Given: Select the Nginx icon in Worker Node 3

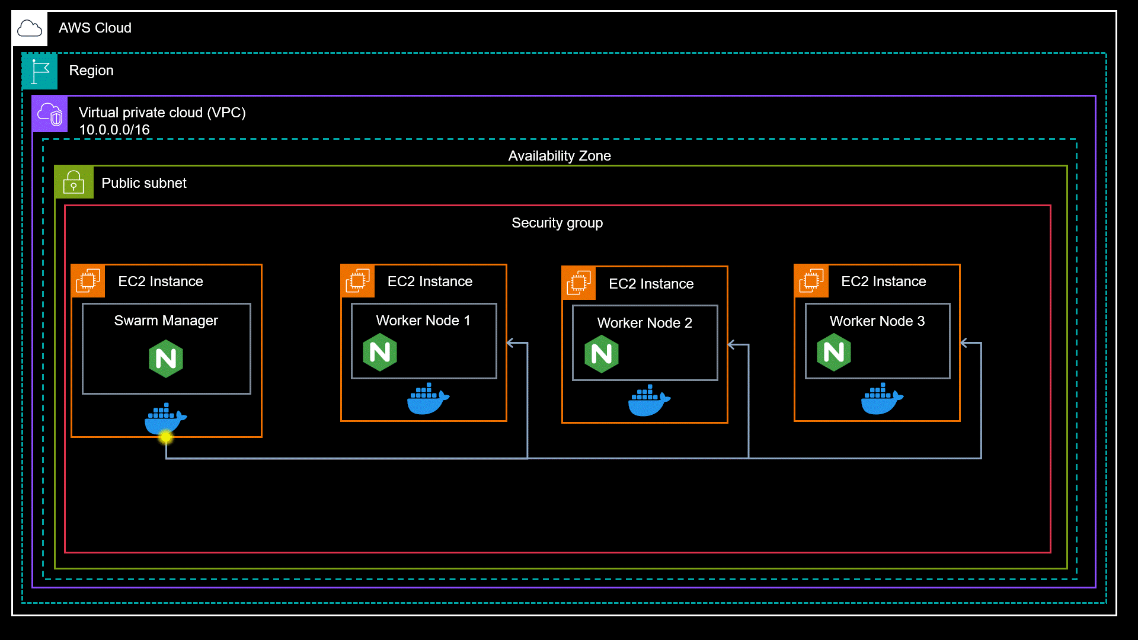Looking at the screenshot, I should 835,352.
